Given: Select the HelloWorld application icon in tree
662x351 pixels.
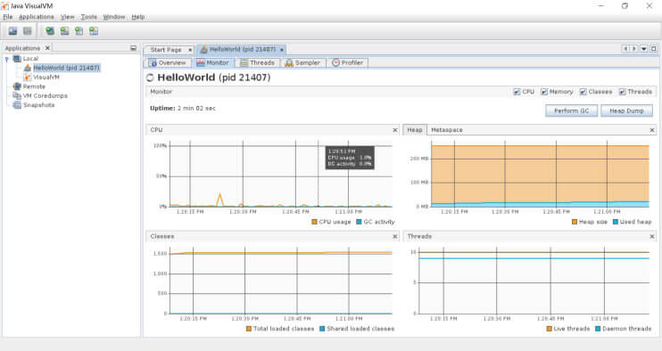Looking at the screenshot, I should pos(28,68).
